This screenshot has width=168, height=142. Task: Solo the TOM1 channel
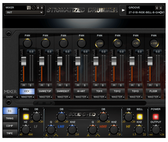(103, 85)
